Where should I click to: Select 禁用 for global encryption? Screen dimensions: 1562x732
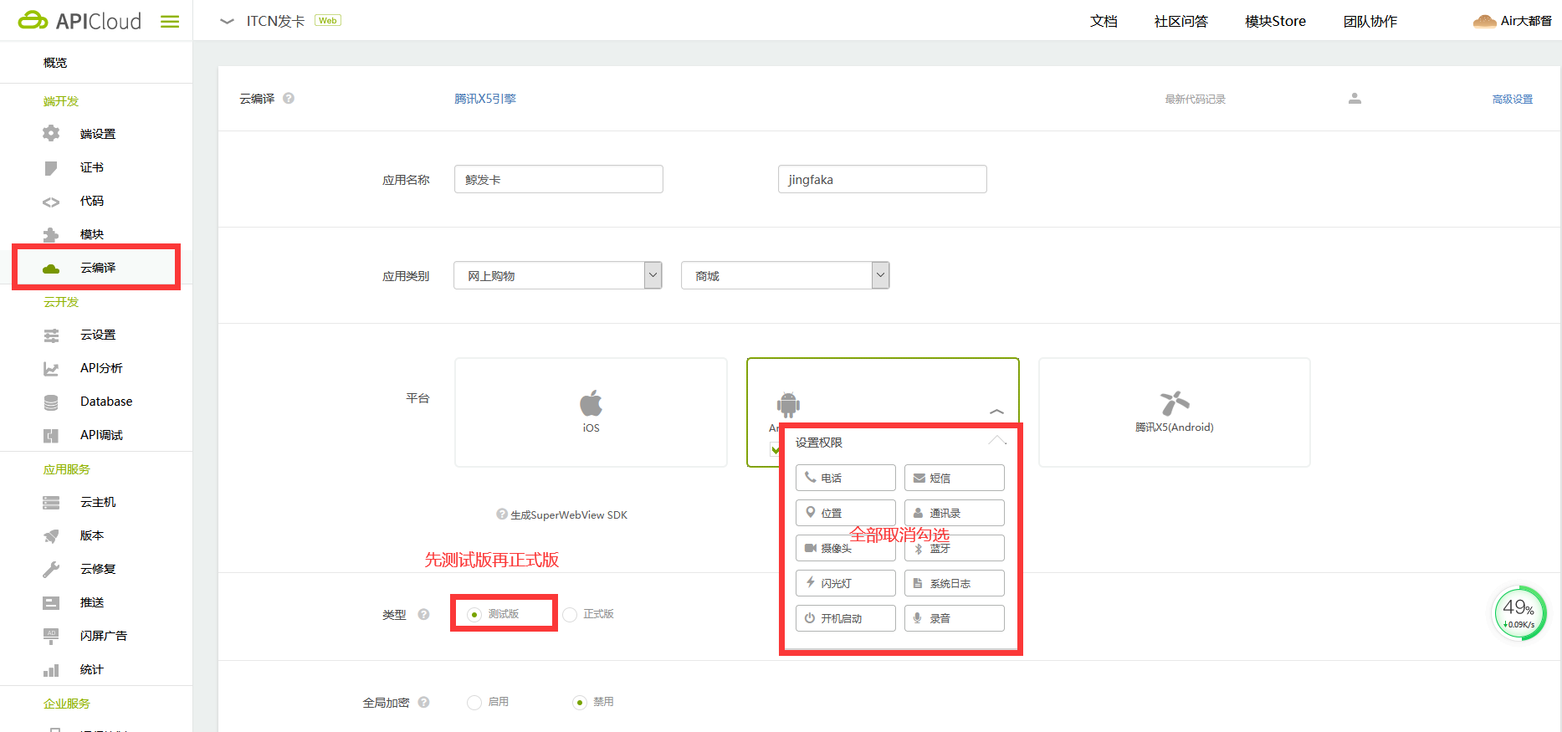point(580,702)
